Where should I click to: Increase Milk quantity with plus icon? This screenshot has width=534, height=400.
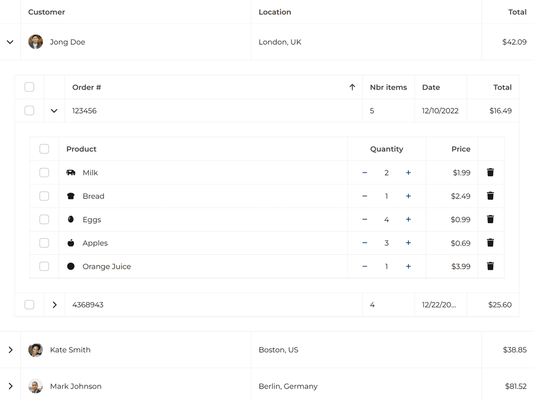click(x=408, y=172)
